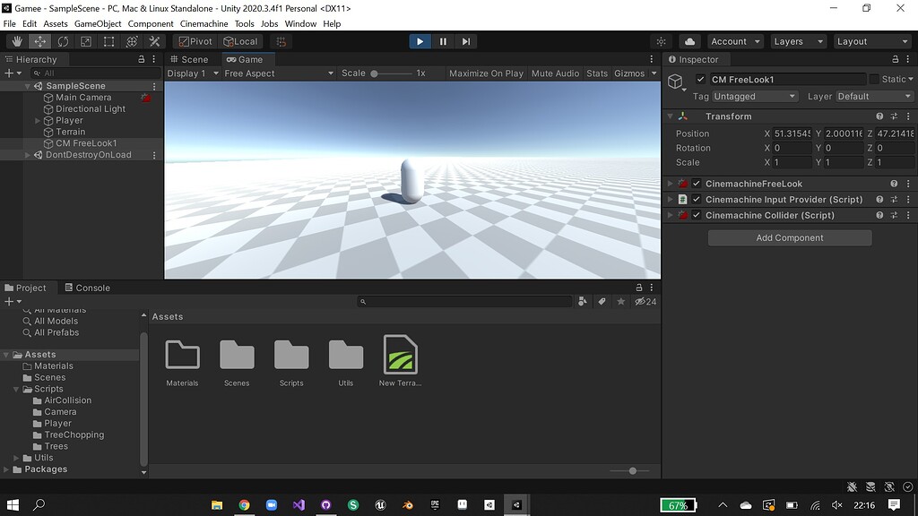Select the Rotate tool

point(62,41)
